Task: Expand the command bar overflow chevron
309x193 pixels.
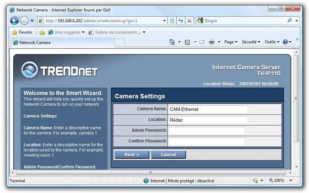Action: coord(297,39)
